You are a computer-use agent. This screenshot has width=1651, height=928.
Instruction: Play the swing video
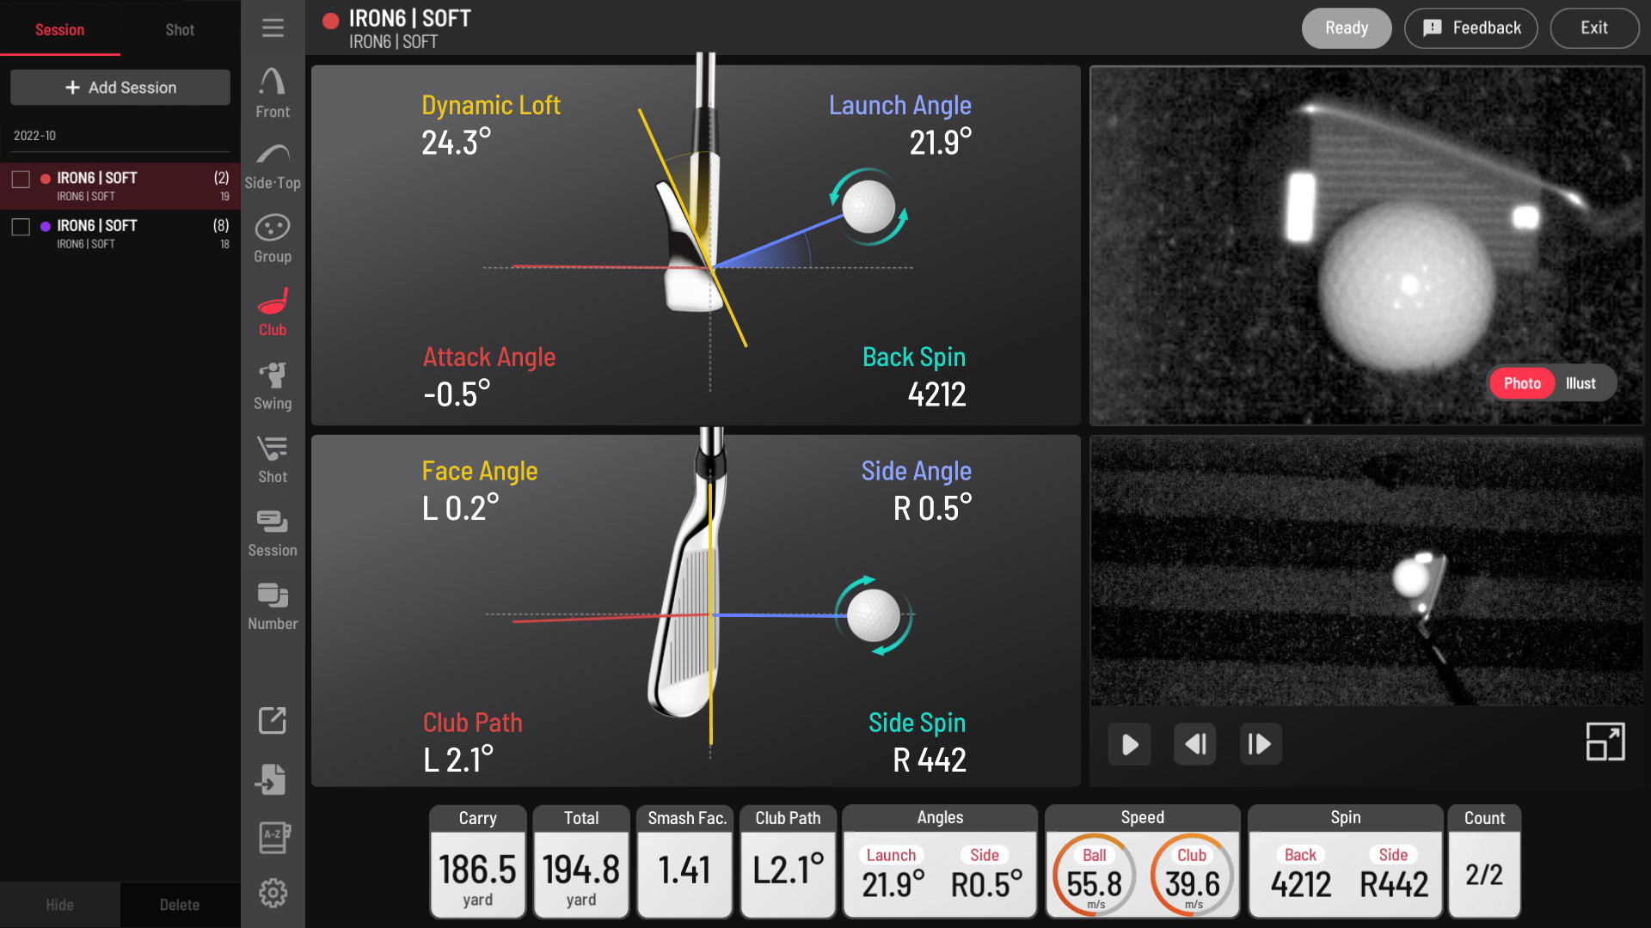[x=1130, y=744]
